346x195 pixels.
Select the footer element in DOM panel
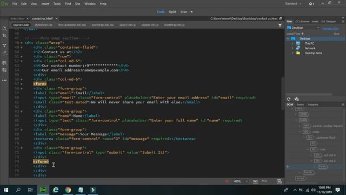[x=308, y=172]
